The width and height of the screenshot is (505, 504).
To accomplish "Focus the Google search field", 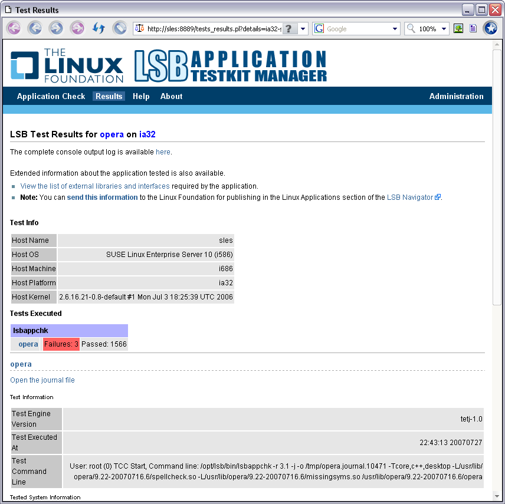I will [358, 29].
